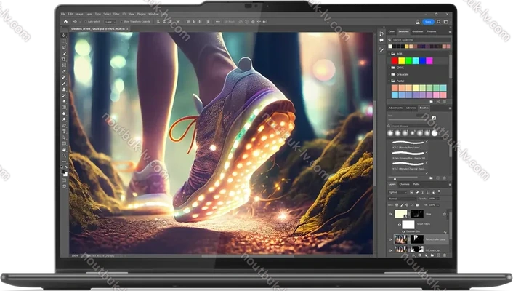Hide the Glow layer with eye icon
513x291 pixels.
pyautogui.click(x=391, y=215)
